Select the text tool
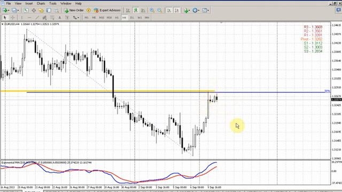 [59, 18]
